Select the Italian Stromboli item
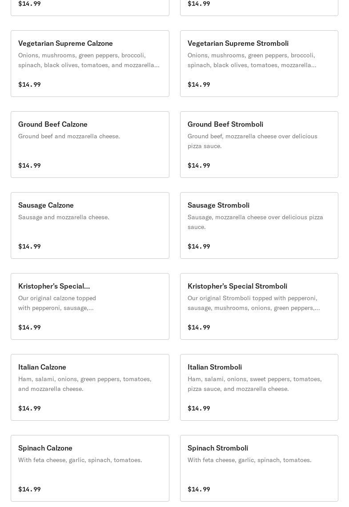349x507 pixels. tap(259, 387)
